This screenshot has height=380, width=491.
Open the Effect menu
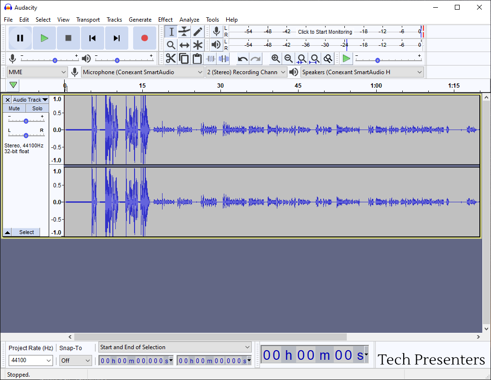pos(165,20)
